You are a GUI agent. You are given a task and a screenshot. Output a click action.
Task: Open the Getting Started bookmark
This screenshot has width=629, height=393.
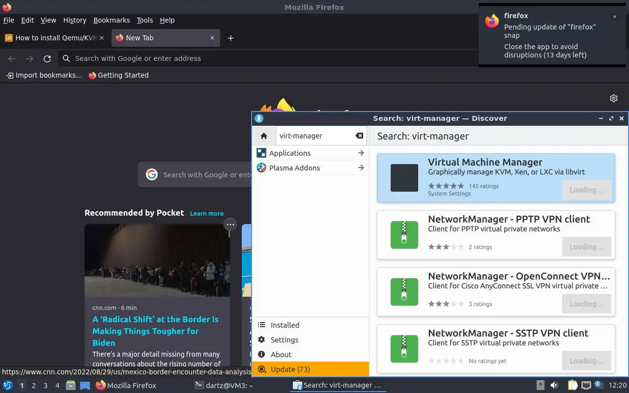point(118,75)
